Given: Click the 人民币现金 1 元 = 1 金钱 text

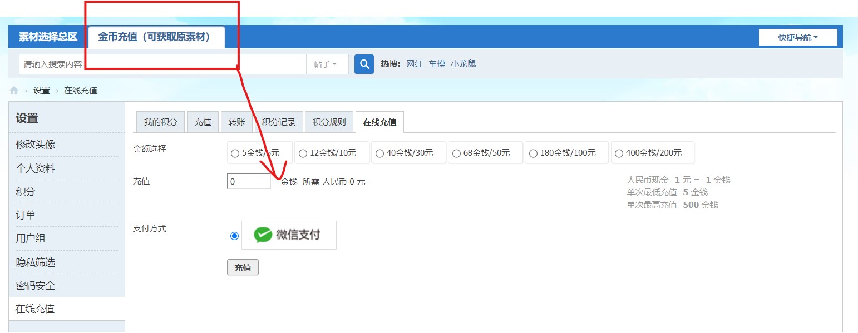Looking at the screenshot, I should coord(678,180).
